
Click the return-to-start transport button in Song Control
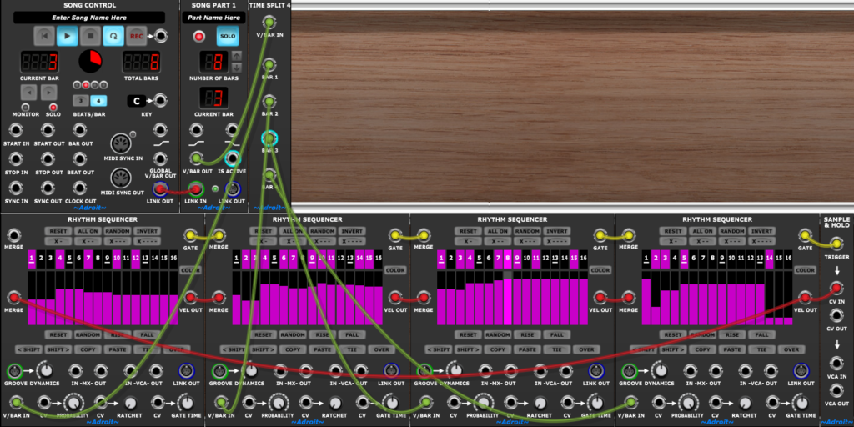pyautogui.click(x=44, y=36)
